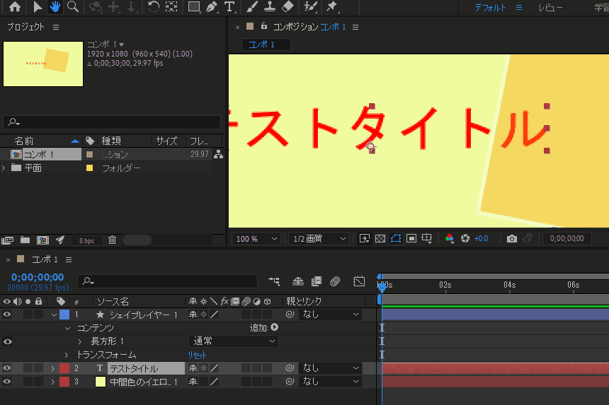Create a new composition from Project panel
This screenshot has width=609, height=405.
coord(42,240)
